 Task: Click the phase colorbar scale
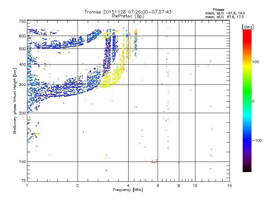pyautogui.click(x=247, y=100)
